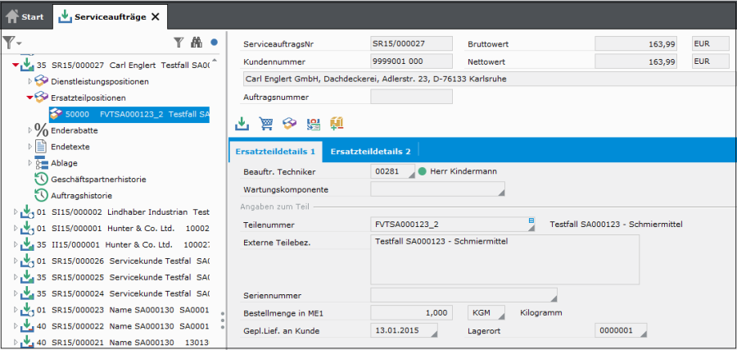Open the large filter dropdown at top left

point(12,43)
